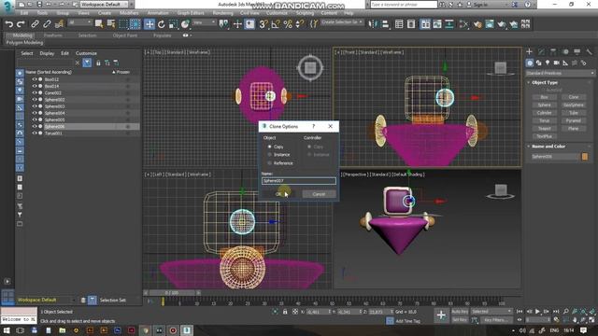This screenshot has width=598, height=336.
Task: Click the Mirror tool icon
Action: click(x=373, y=24)
